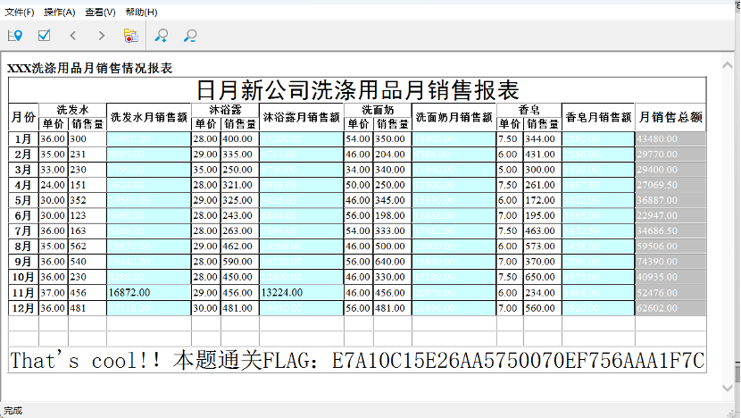Click the folder favorites toolbar icon
Image resolution: width=741 pixels, height=418 pixels.
(x=130, y=36)
